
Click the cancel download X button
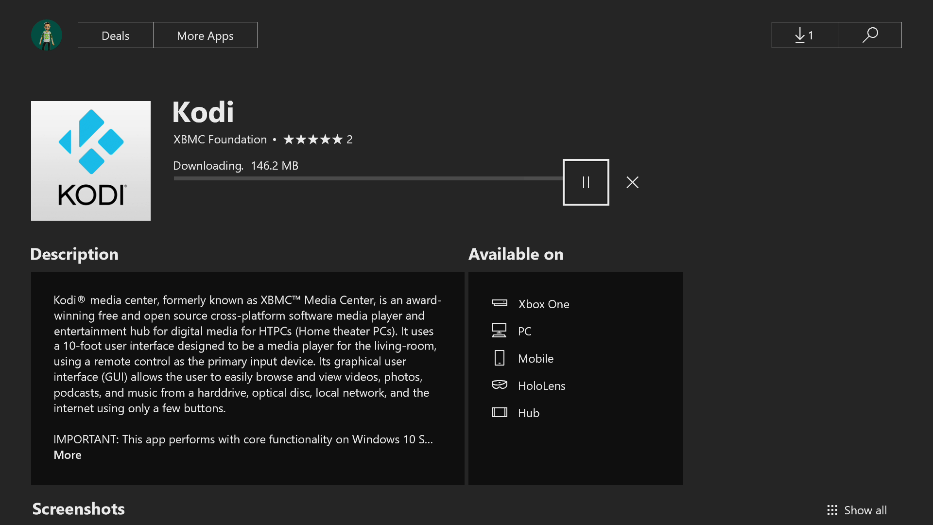(x=633, y=182)
